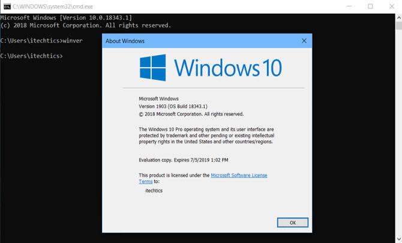Click 'The Windows 10 Pro operating system' paragraph

206,136
